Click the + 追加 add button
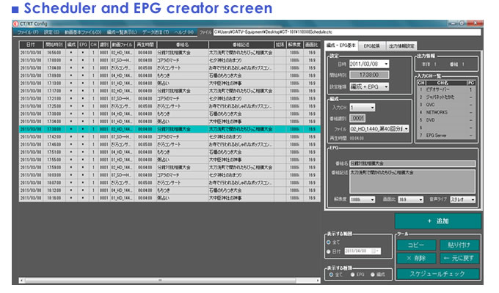Viewport: 499px width, 293px height. [x=438, y=221]
